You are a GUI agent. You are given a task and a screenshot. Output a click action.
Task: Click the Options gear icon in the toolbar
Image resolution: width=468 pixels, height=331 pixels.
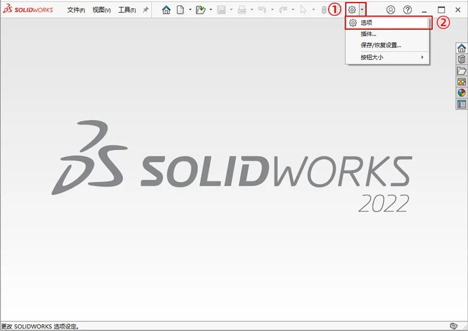pos(352,10)
